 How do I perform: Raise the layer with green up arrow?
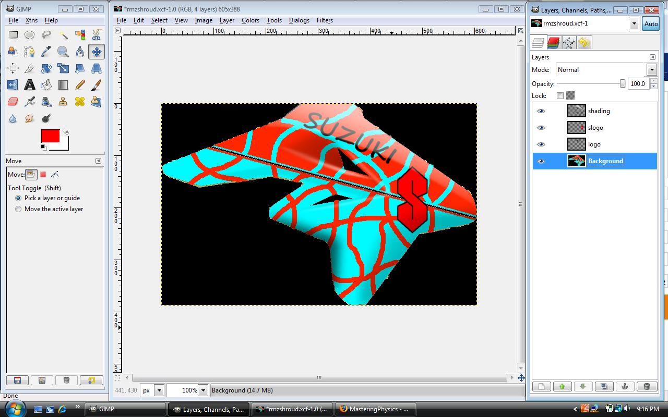pyautogui.click(x=562, y=386)
